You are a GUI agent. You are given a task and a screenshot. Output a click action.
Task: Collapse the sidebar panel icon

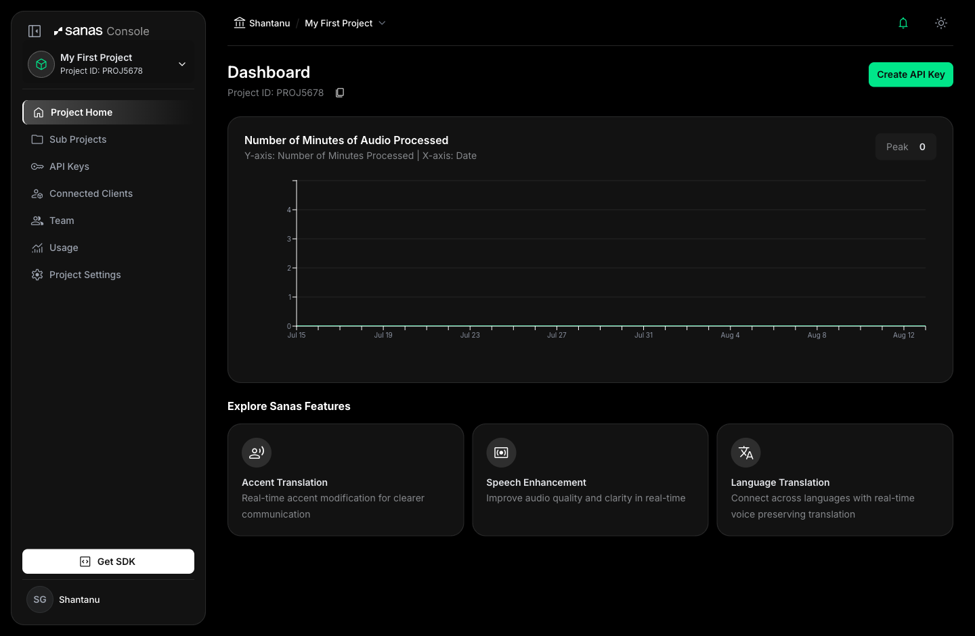click(35, 31)
